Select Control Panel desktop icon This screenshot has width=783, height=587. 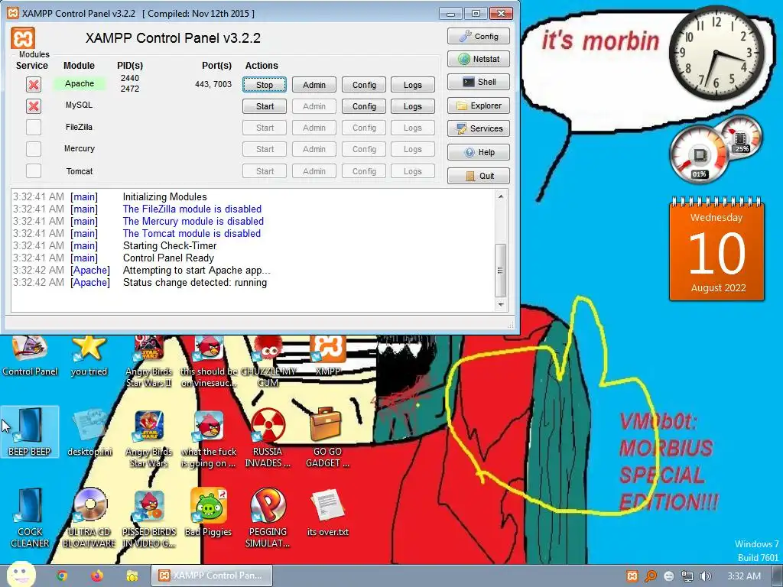click(30, 356)
